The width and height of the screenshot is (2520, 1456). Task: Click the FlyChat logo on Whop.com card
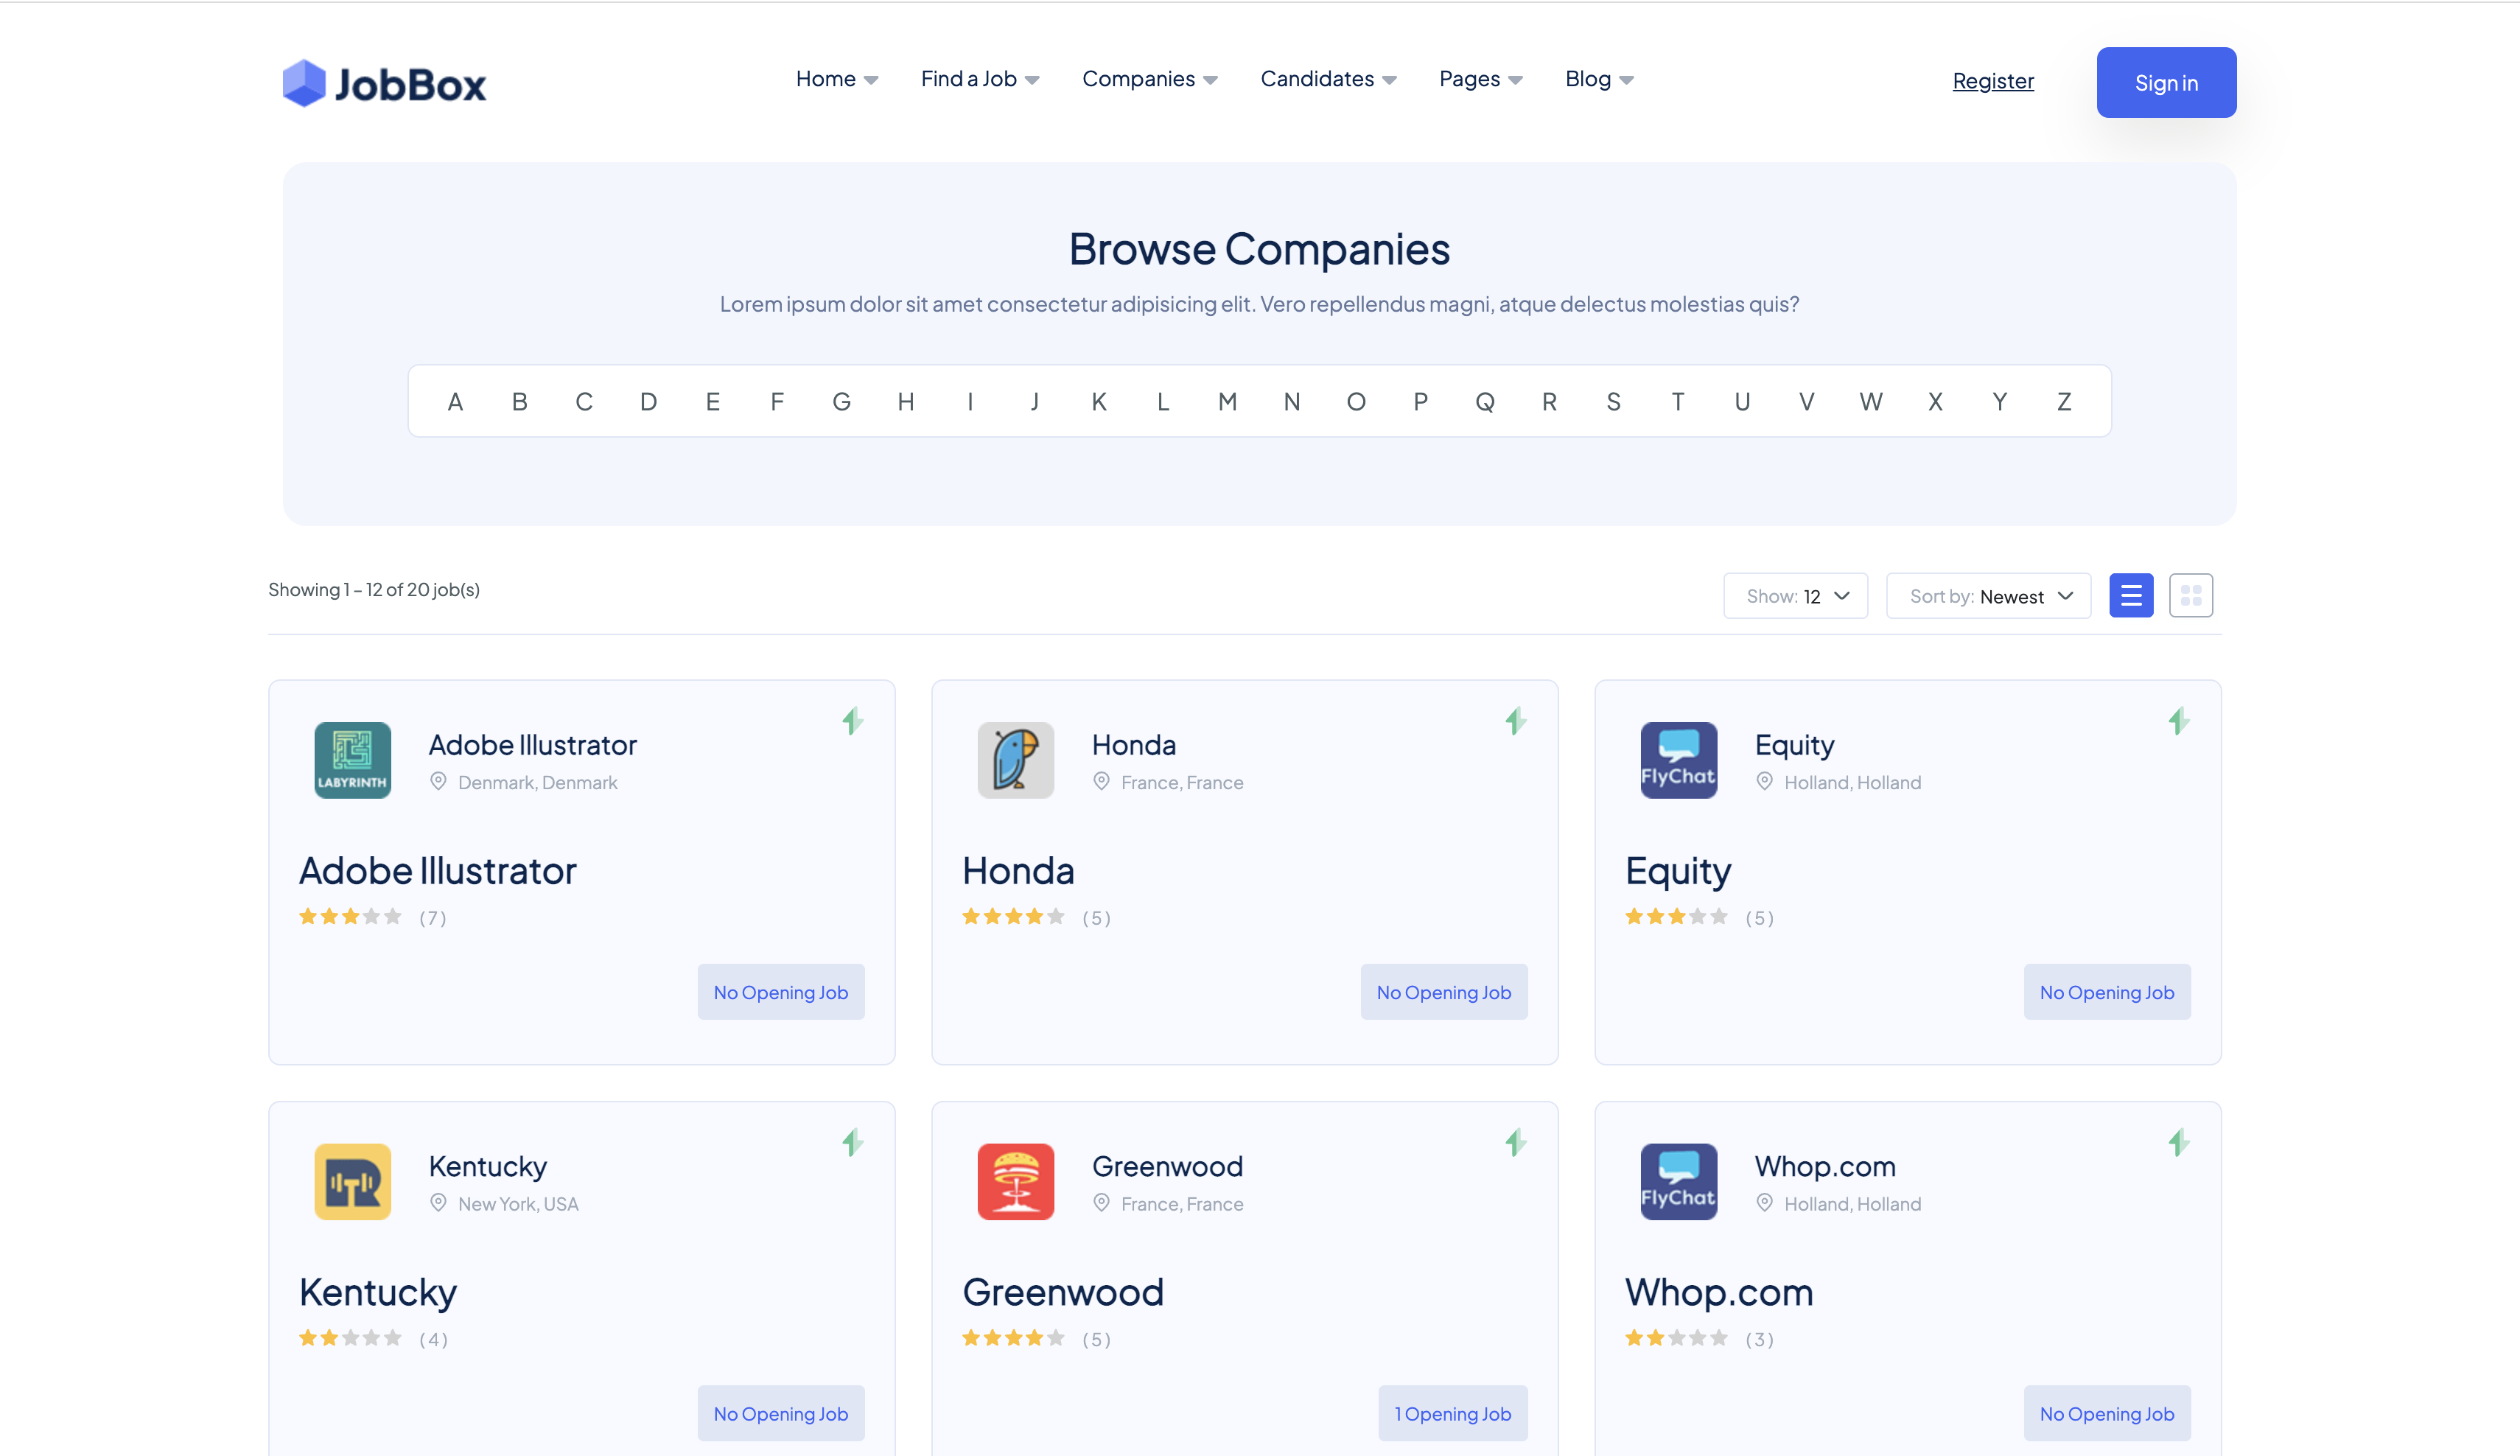[1678, 1181]
